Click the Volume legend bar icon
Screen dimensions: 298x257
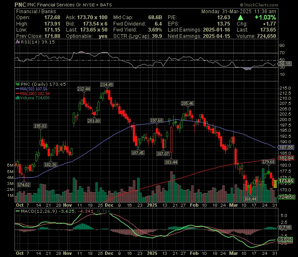(x=18, y=98)
